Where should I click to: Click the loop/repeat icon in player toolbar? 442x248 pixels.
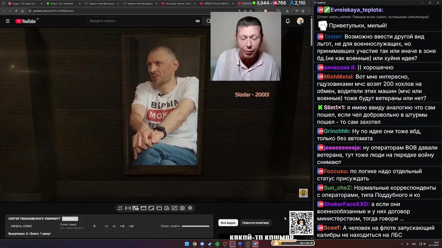pos(120,208)
